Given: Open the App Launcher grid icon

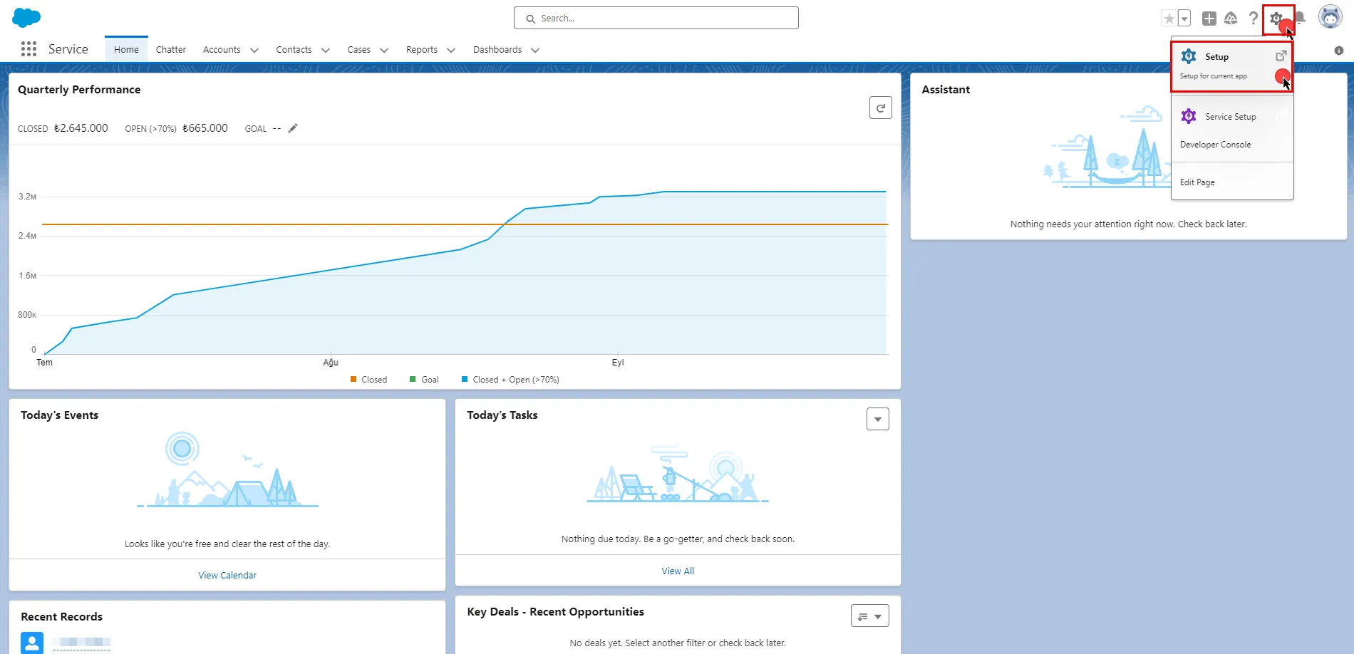Looking at the screenshot, I should [29, 48].
